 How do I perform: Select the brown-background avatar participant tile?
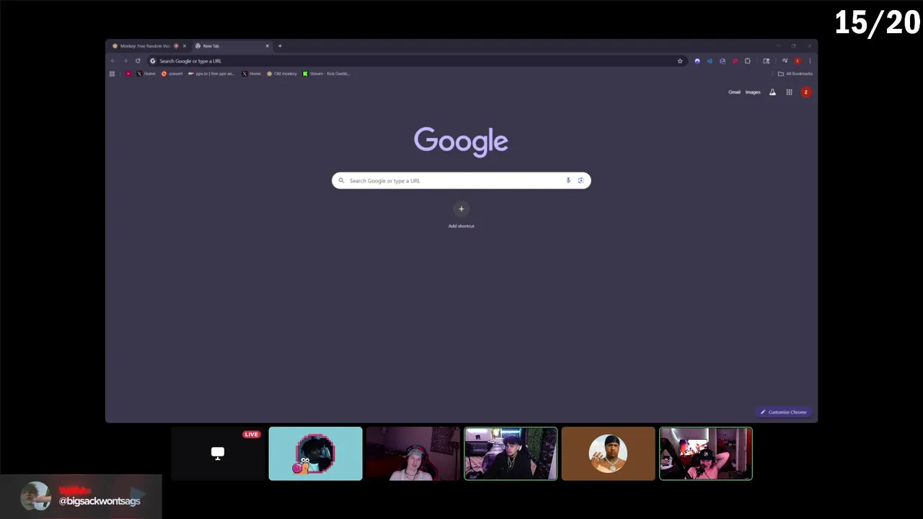[609, 453]
